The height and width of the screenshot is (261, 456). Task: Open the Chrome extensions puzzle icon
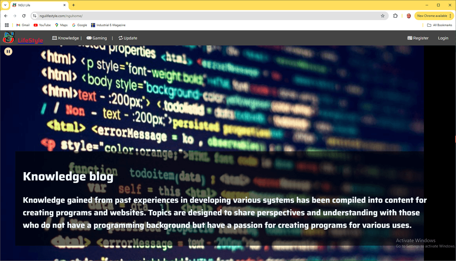[396, 16]
